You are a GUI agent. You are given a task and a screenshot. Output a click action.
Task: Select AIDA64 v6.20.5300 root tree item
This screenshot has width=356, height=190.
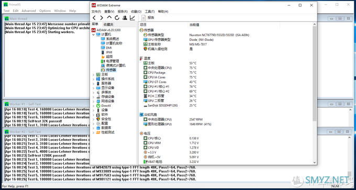coord(106,30)
